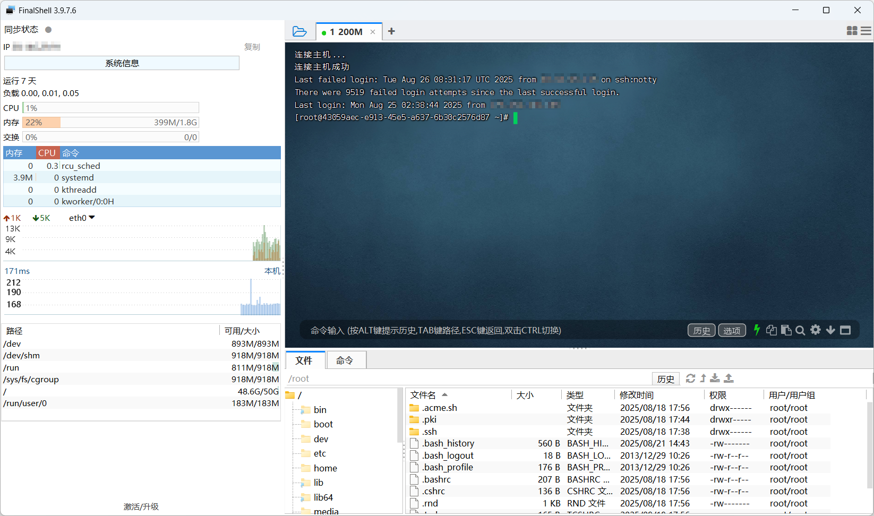874x516 pixels.
Task: Jump to terminal bottom with down arrow
Action: pos(830,330)
